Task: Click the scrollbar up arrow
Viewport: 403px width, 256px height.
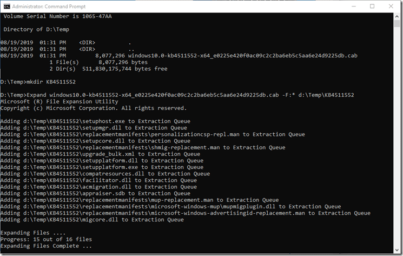Action: pyautogui.click(x=397, y=16)
